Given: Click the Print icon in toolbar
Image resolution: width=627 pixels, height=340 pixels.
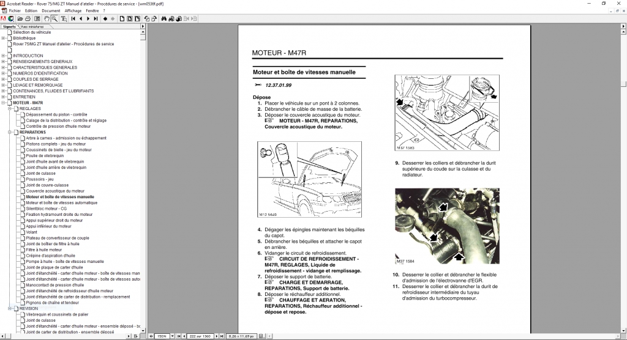Looking at the screenshot, I should coord(28,19).
